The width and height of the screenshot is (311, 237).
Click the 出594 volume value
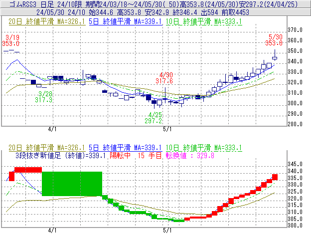coord(209,12)
